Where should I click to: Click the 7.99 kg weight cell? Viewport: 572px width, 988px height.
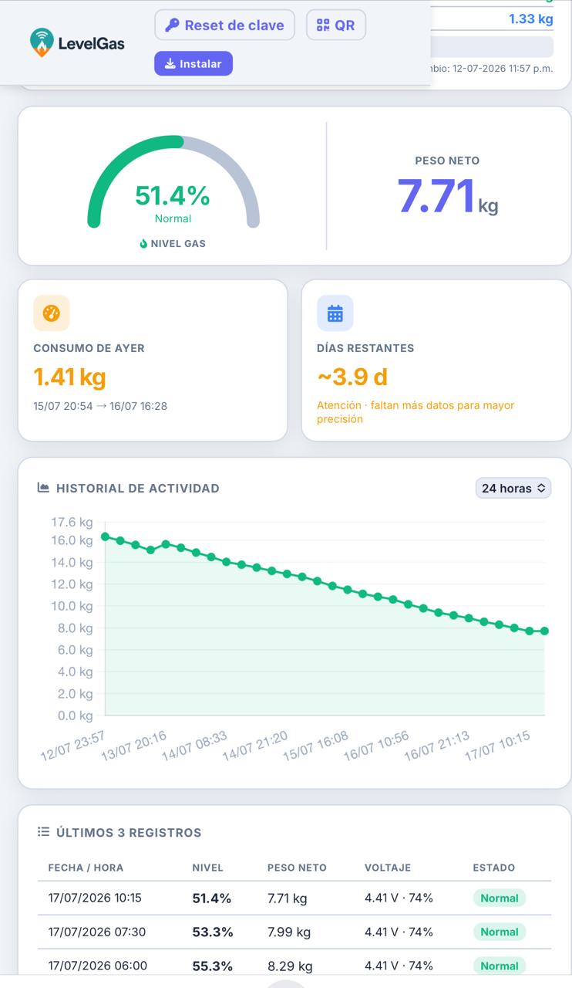pyautogui.click(x=289, y=932)
